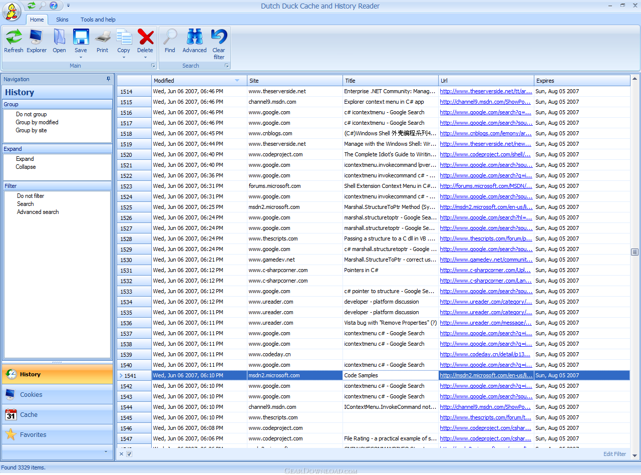This screenshot has height=475, width=641.
Task: Expand the Save dropdown arrow
Action: pyautogui.click(x=81, y=57)
